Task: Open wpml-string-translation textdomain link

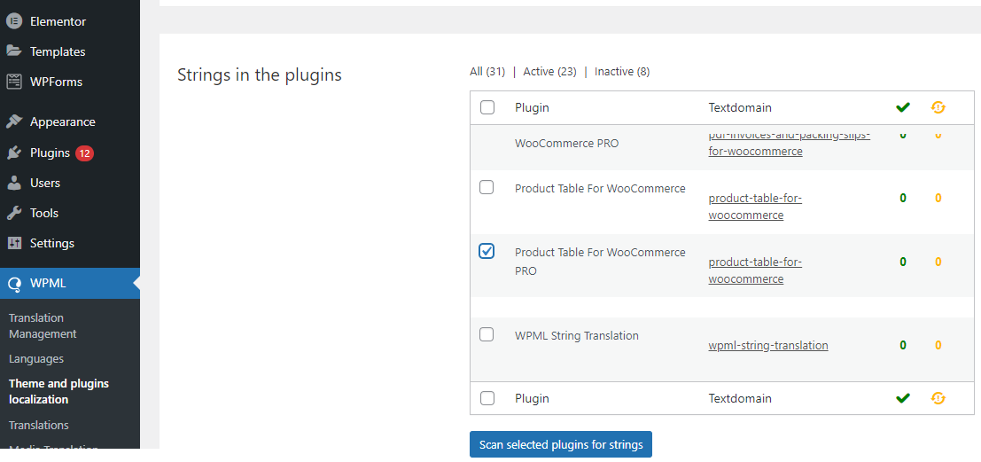Action: pos(768,346)
